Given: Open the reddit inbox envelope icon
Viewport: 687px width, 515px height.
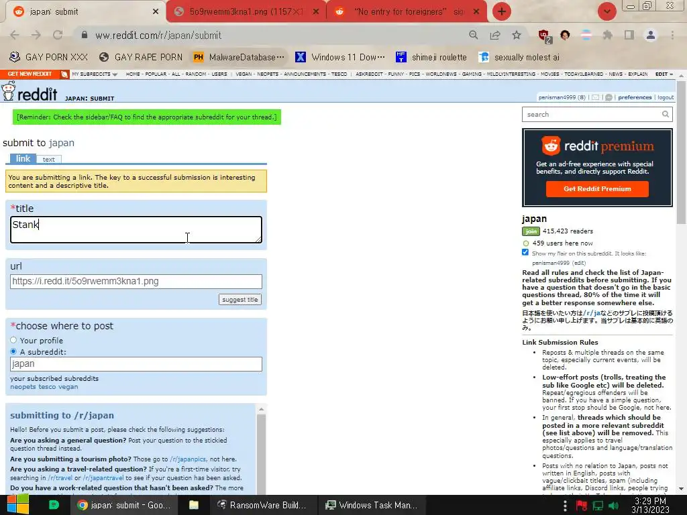Looking at the screenshot, I should [596, 97].
